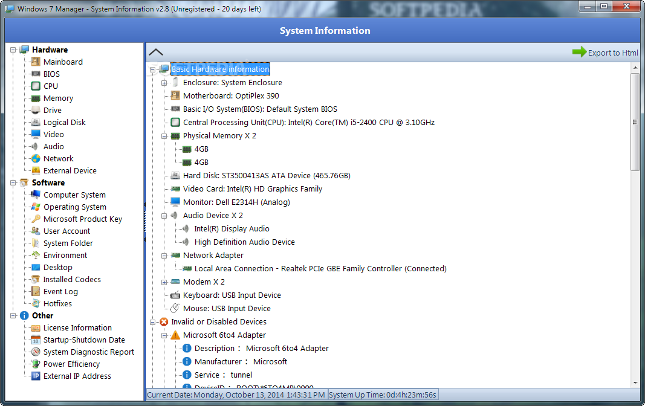Click the External IP Address icon
645x406 pixels.
click(x=36, y=376)
